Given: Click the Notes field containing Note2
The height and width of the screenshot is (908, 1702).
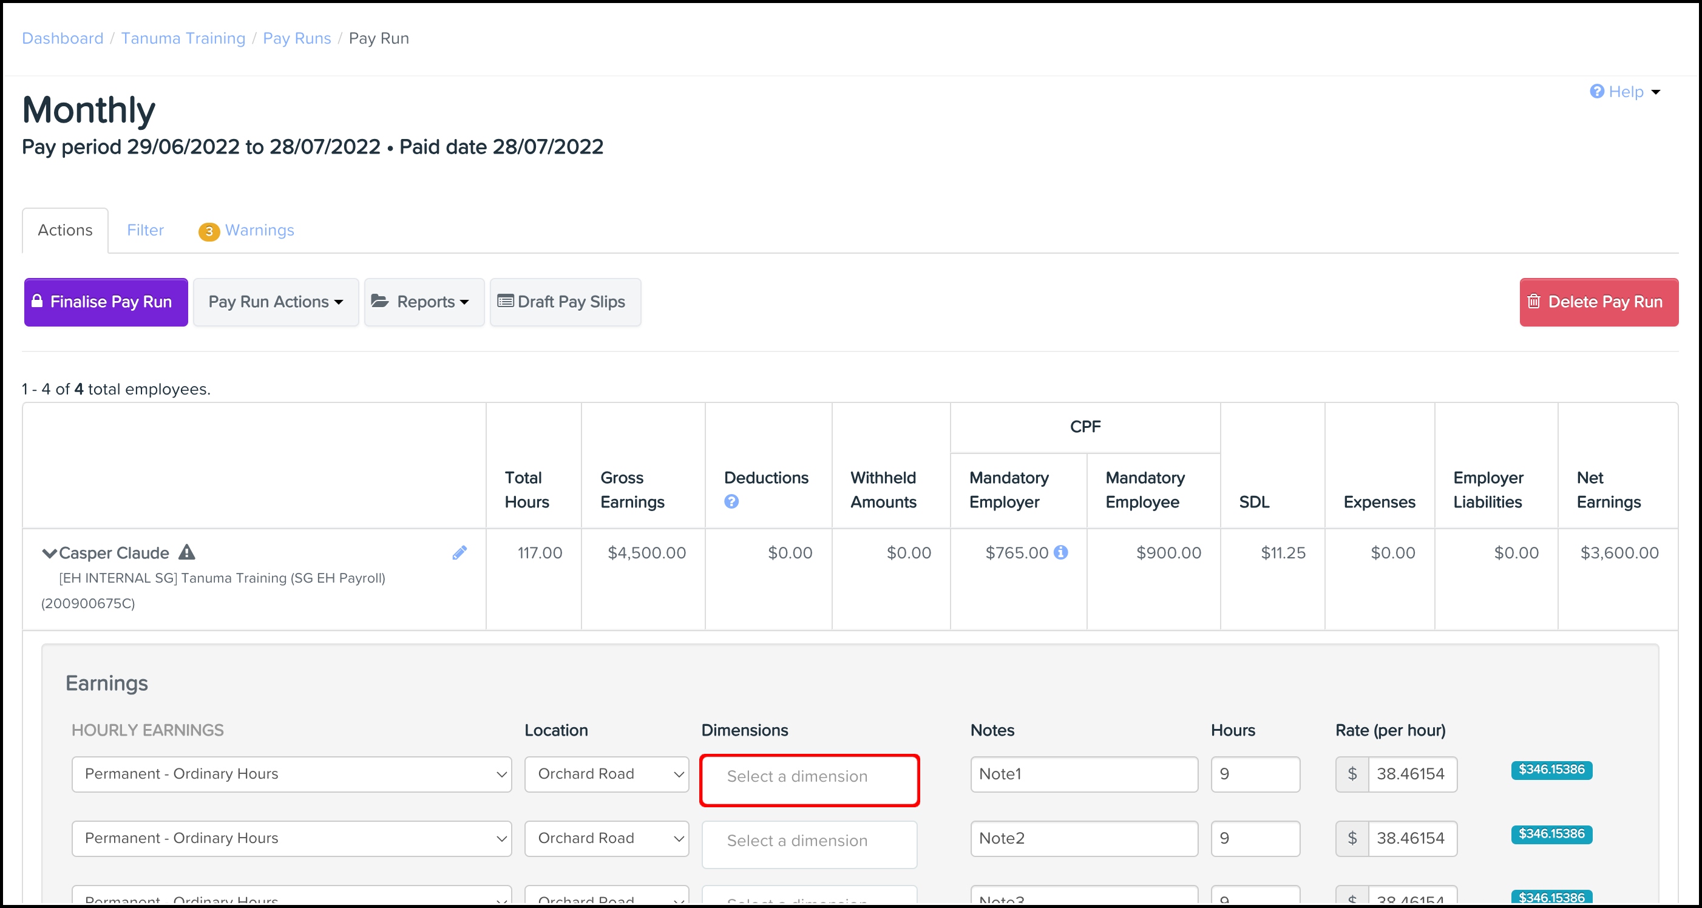Looking at the screenshot, I should point(1083,838).
